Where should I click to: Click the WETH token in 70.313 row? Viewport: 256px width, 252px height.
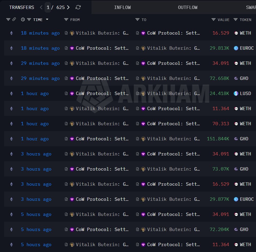pos(245,124)
